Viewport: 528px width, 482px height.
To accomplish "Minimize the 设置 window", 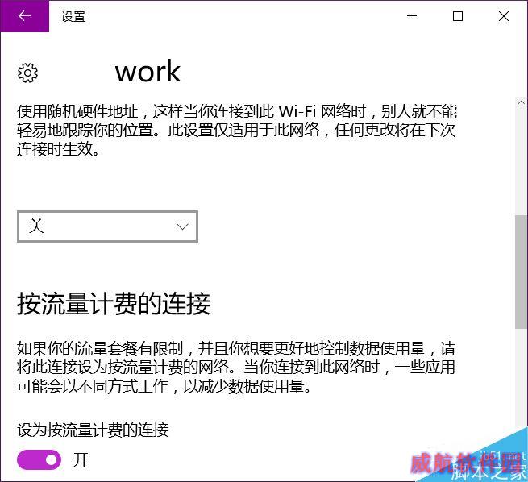I will click(412, 16).
